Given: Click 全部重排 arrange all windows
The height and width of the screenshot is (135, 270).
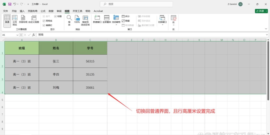Looking at the screenshot, I should (x=107, y=19).
